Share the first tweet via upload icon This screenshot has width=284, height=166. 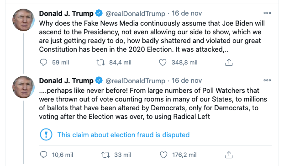pos(229,62)
